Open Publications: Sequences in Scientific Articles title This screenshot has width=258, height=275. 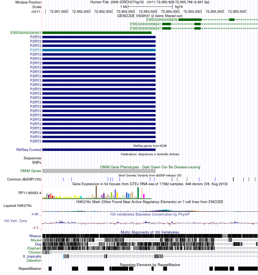point(150,154)
